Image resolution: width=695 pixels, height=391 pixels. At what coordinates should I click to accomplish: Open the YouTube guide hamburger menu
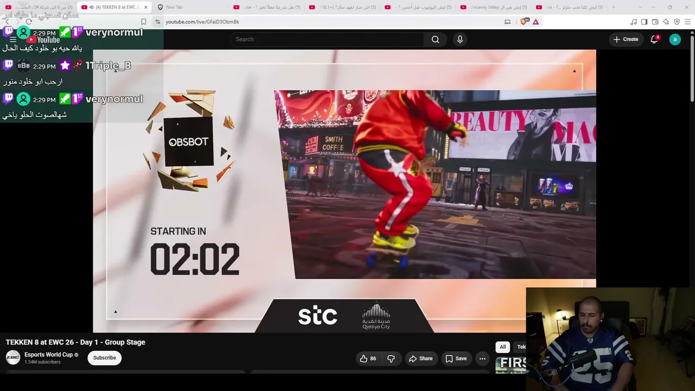point(13,40)
